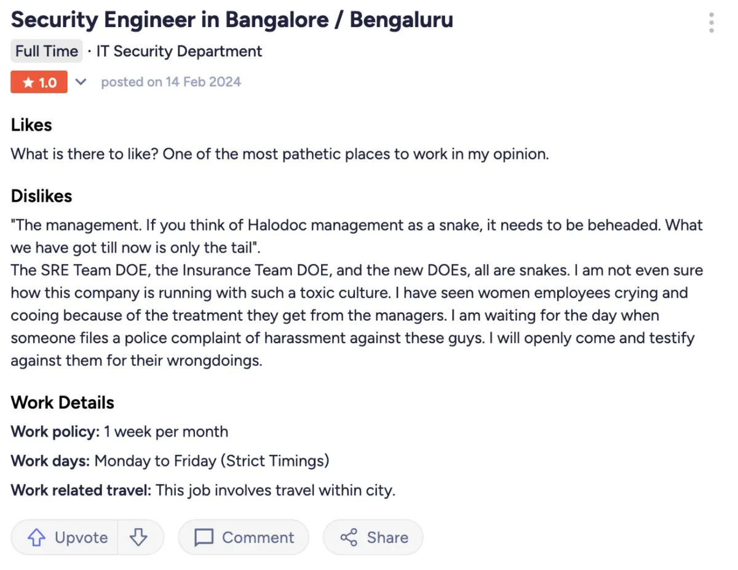Click the Share network icon
738x570 pixels.
(x=349, y=538)
